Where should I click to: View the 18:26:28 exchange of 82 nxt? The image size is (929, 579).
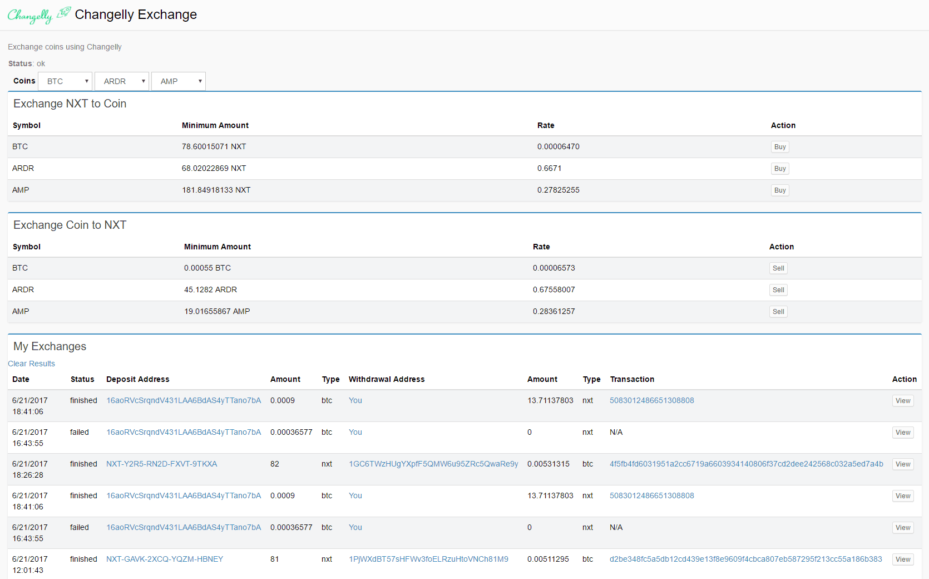pyautogui.click(x=903, y=464)
